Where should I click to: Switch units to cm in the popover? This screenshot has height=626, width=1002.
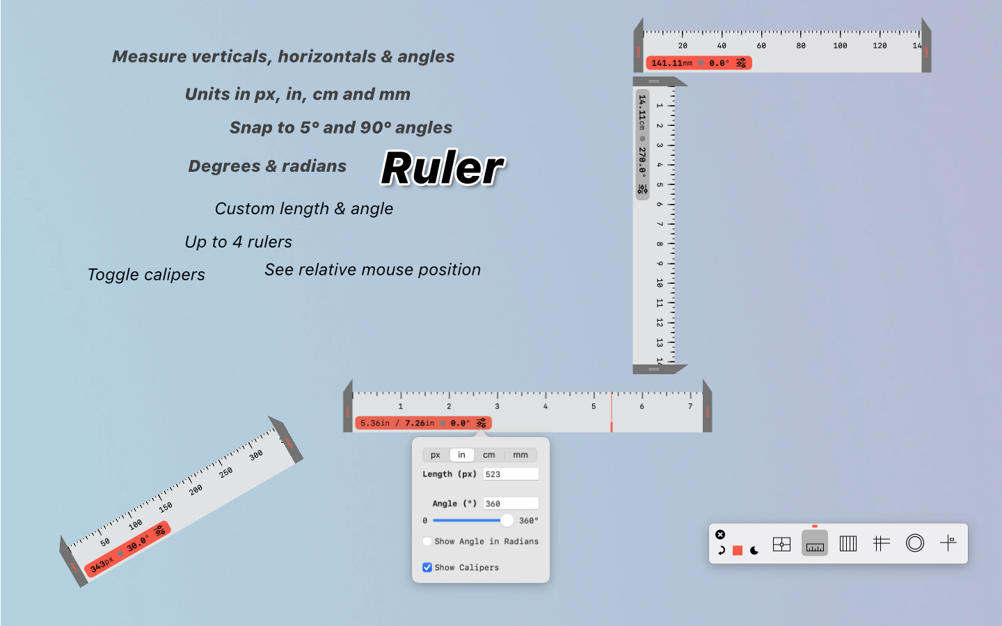pyautogui.click(x=489, y=455)
